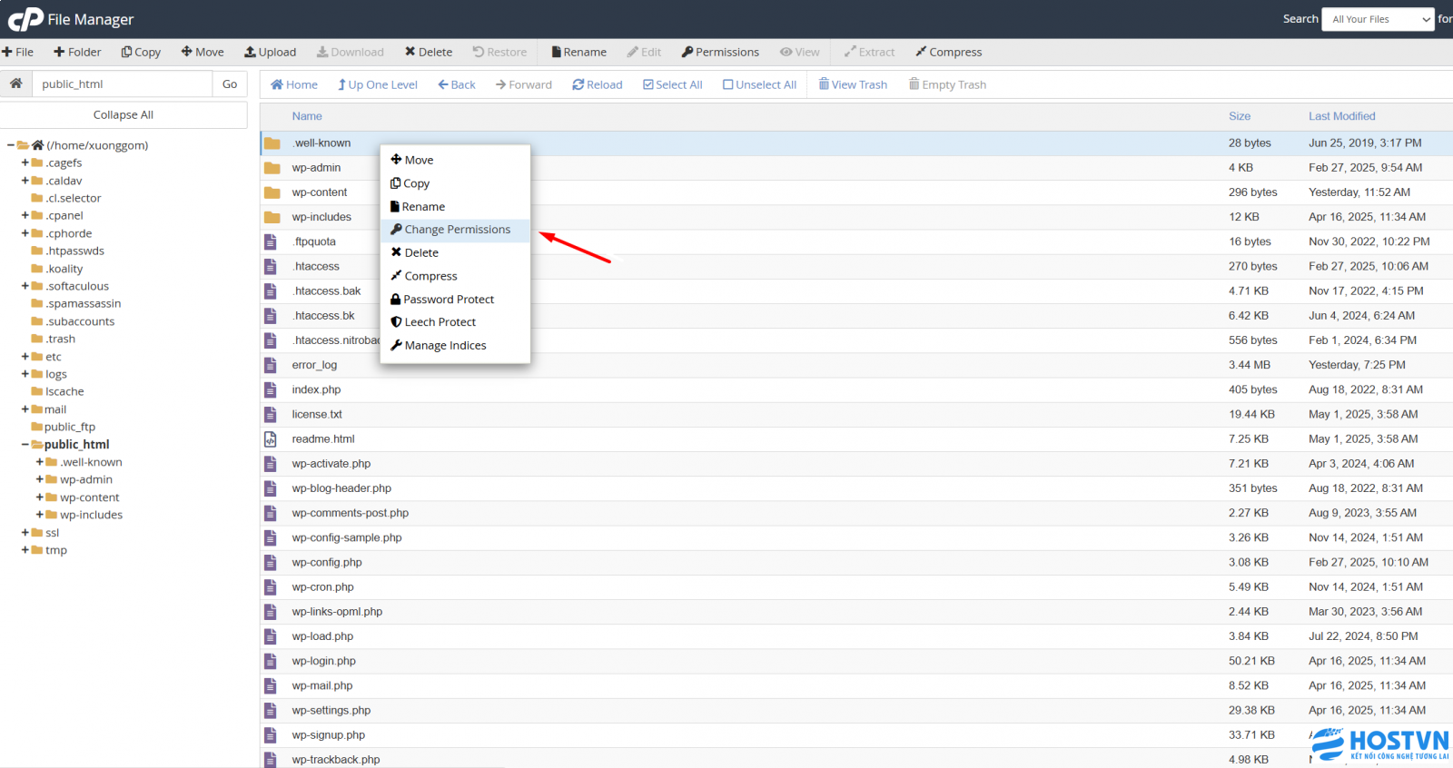The height and width of the screenshot is (768, 1453).
Task: Expand the .softaculous tree folder
Action: 25,286
